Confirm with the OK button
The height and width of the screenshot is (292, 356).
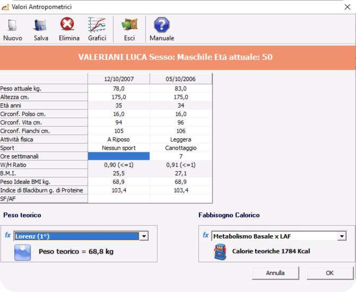[330, 273]
